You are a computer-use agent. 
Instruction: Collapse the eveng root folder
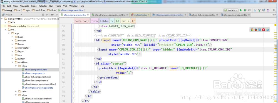coord(2,19)
